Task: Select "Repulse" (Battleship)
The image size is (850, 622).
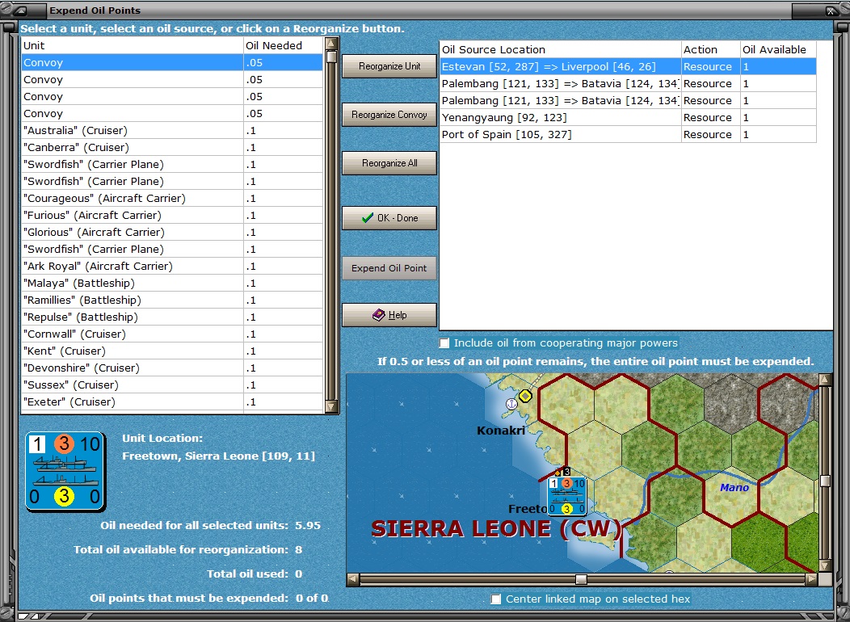Action: [172, 317]
